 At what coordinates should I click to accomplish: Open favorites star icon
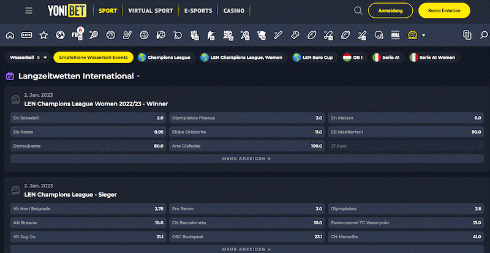click(x=43, y=35)
